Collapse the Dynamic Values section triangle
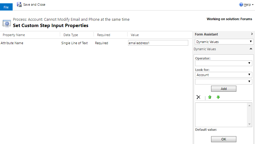255x144 pixels. [x=251, y=49]
